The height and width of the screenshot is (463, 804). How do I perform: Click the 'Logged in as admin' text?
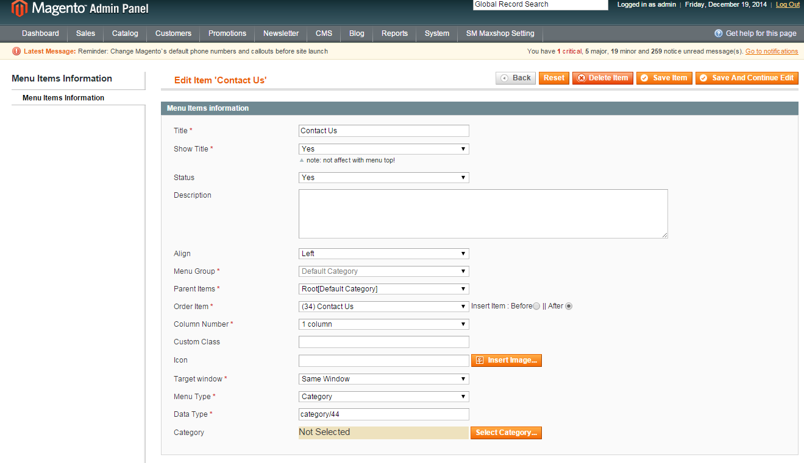[x=647, y=4]
